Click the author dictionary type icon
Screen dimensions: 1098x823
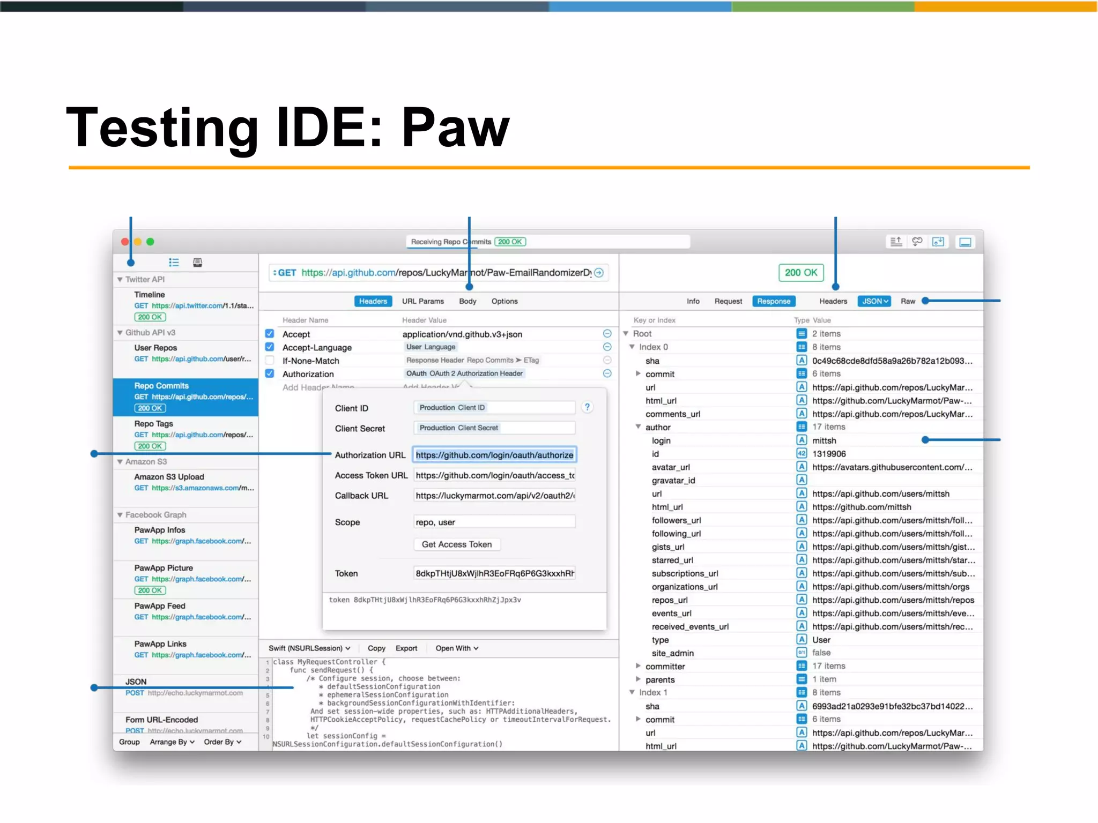[x=802, y=427]
